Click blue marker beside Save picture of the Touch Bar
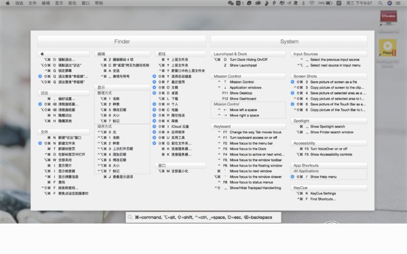This screenshot has width=407, height=254. [292, 104]
